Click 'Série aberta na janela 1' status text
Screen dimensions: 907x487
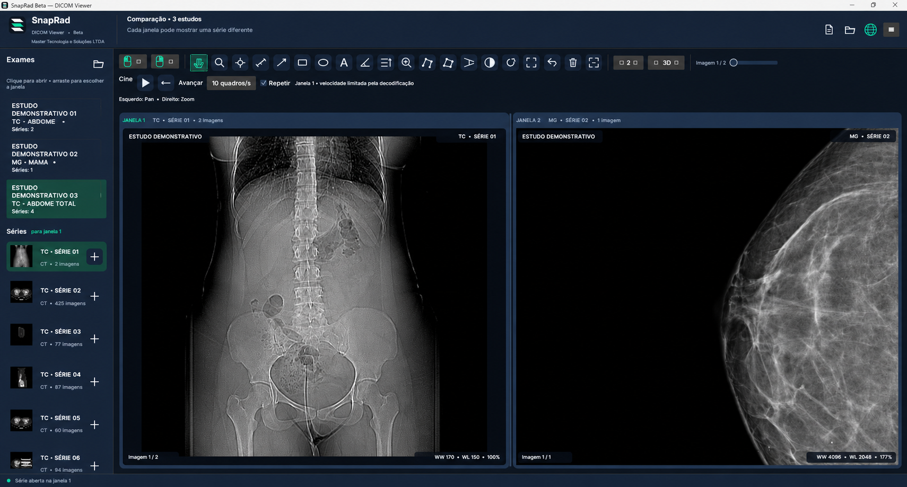coord(43,481)
